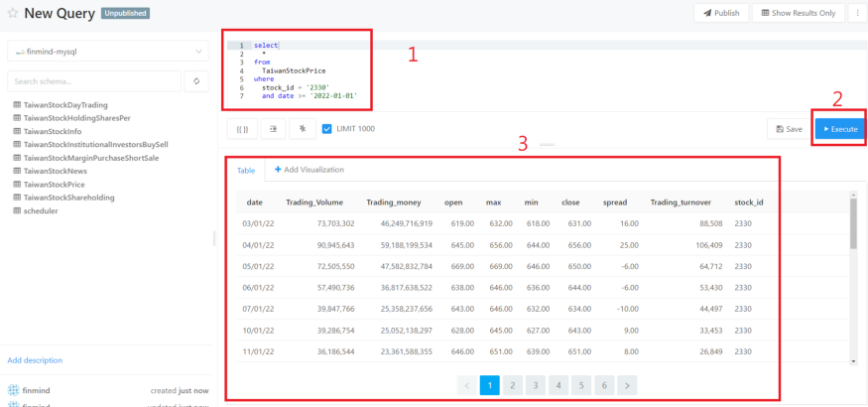This screenshot has width=868, height=407.
Task: Click the add parameter braces icon
Action: (242, 129)
